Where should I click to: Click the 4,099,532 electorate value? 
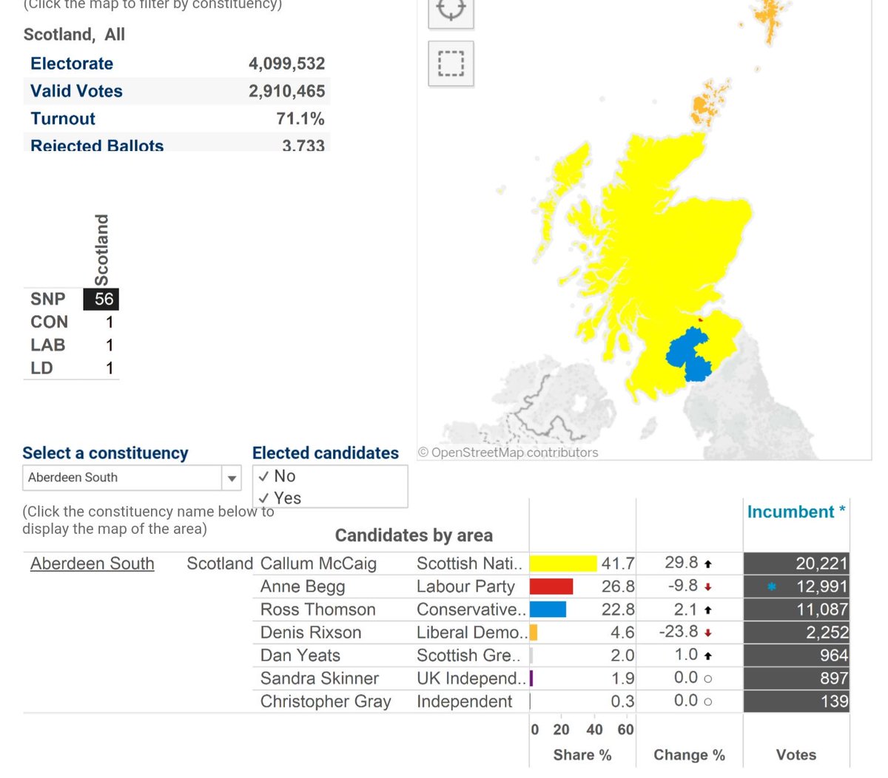(x=286, y=64)
